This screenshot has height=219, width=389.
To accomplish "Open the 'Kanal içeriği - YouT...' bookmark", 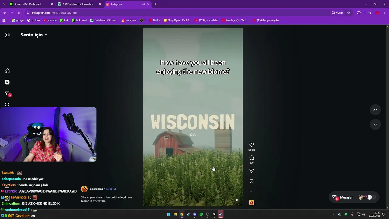I will point(235,20).
